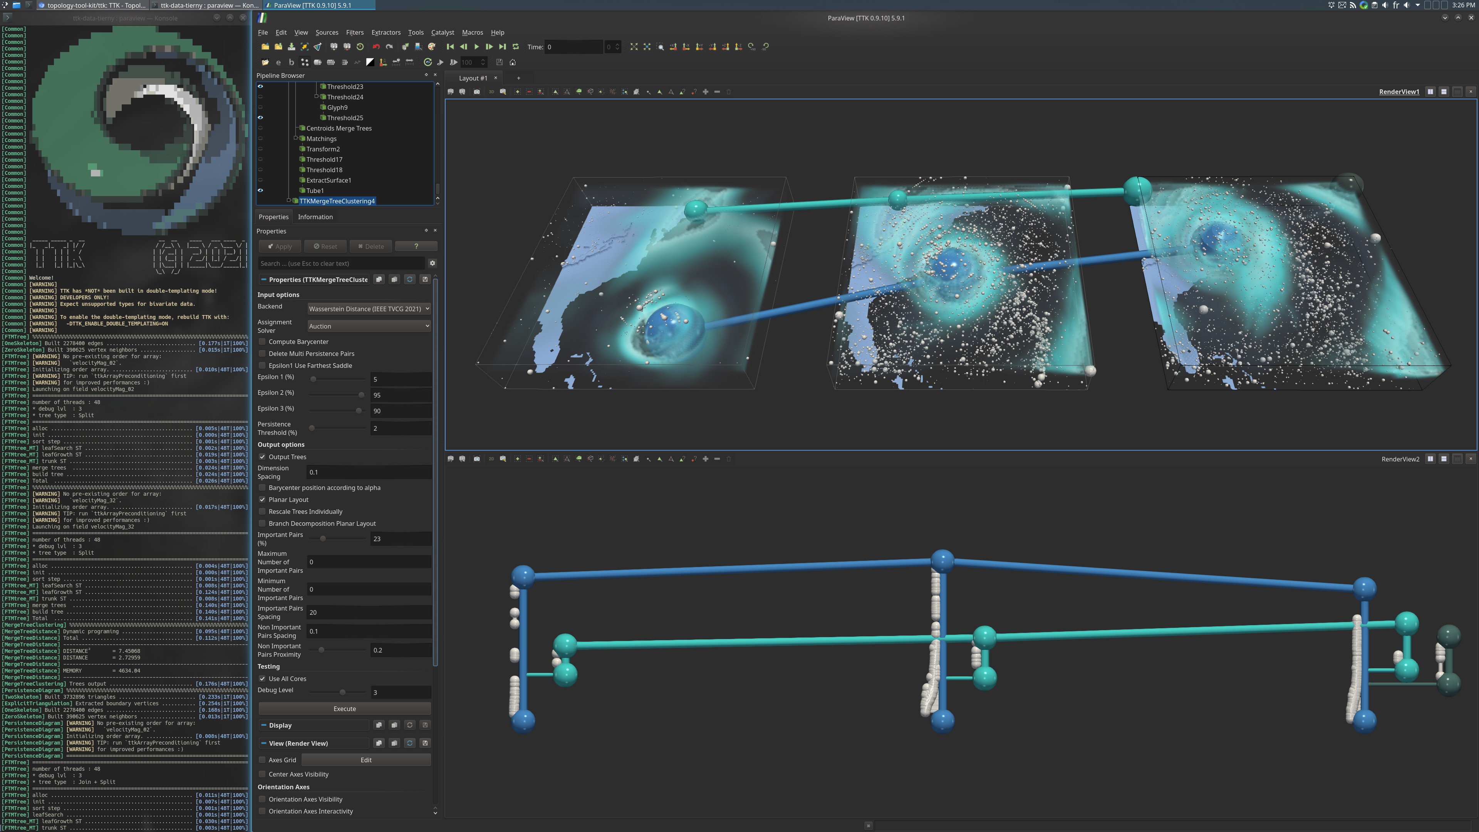Open the Backend Wasserstein Distance dropdown

coord(369,309)
